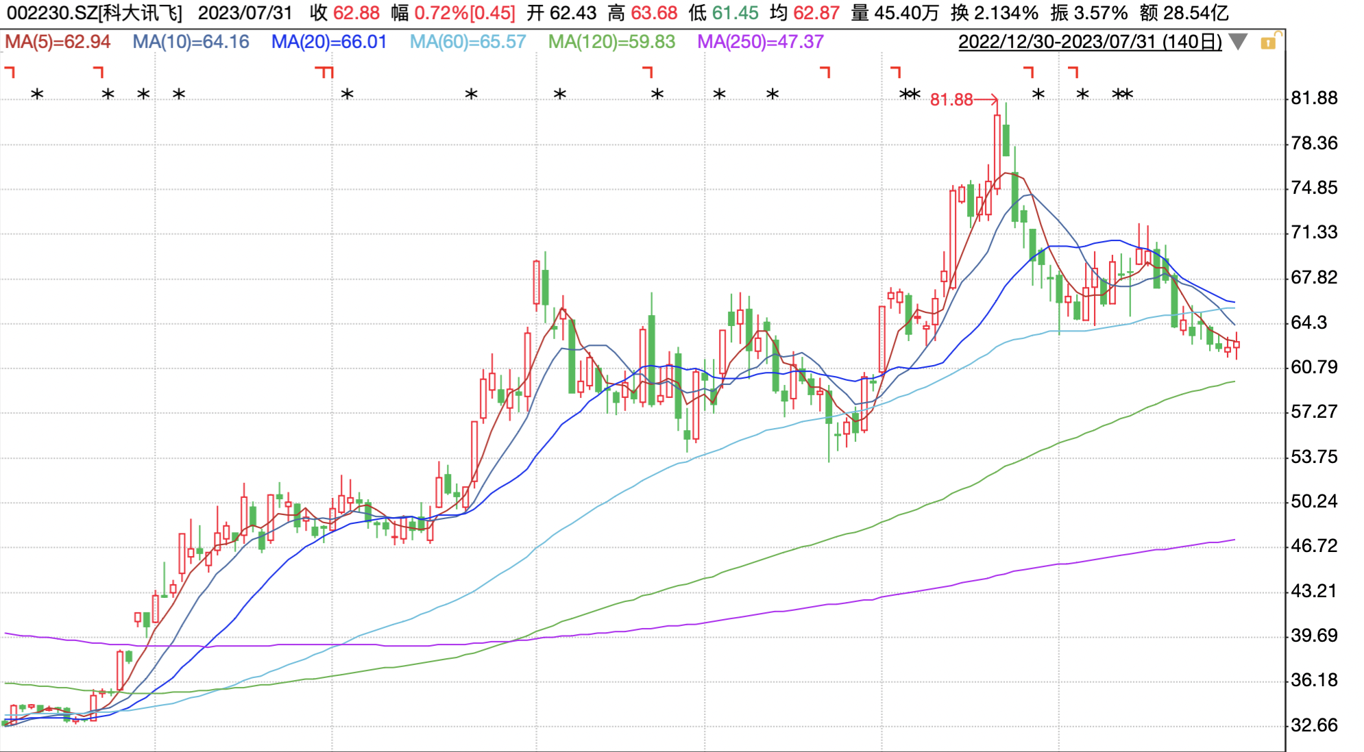Click the MA(60)=65.57 indicator label
Viewport: 1364px width, 752px height.
[467, 42]
